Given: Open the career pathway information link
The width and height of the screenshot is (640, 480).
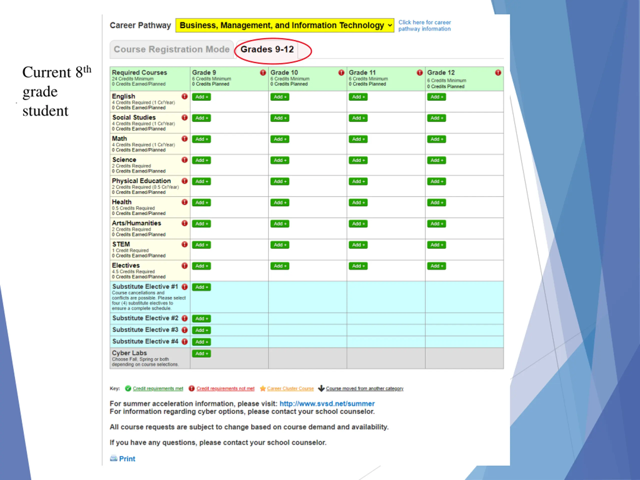Looking at the screenshot, I should pos(424,25).
